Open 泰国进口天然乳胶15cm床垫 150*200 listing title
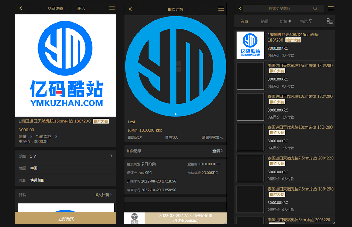 (x=300, y=66)
